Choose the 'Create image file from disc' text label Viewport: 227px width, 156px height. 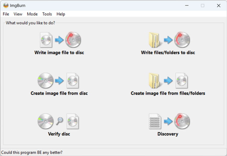[59, 93]
